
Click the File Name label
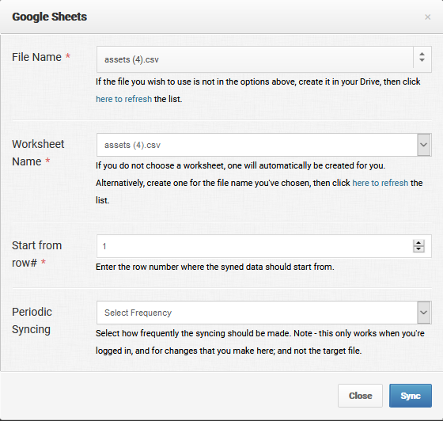tap(36, 57)
